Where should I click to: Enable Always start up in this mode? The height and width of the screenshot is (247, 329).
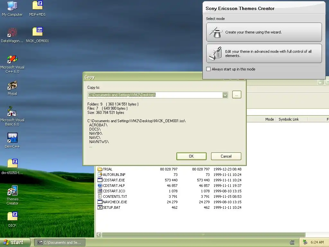(x=208, y=69)
